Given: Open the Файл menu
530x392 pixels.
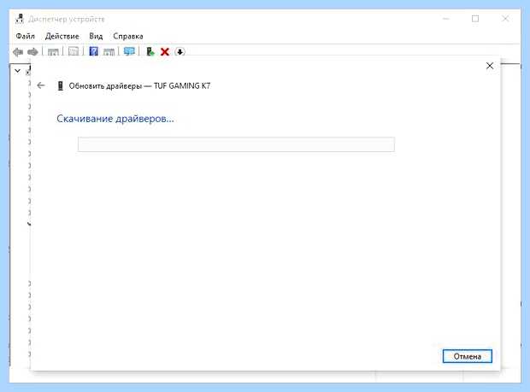Looking at the screenshot, I should (26, 36).
